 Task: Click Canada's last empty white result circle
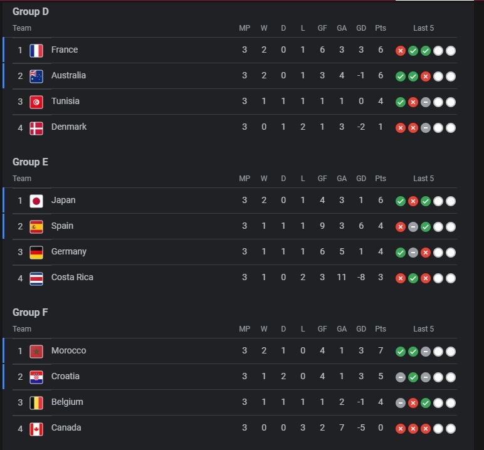pyautogui.click(x=451, y=429)
